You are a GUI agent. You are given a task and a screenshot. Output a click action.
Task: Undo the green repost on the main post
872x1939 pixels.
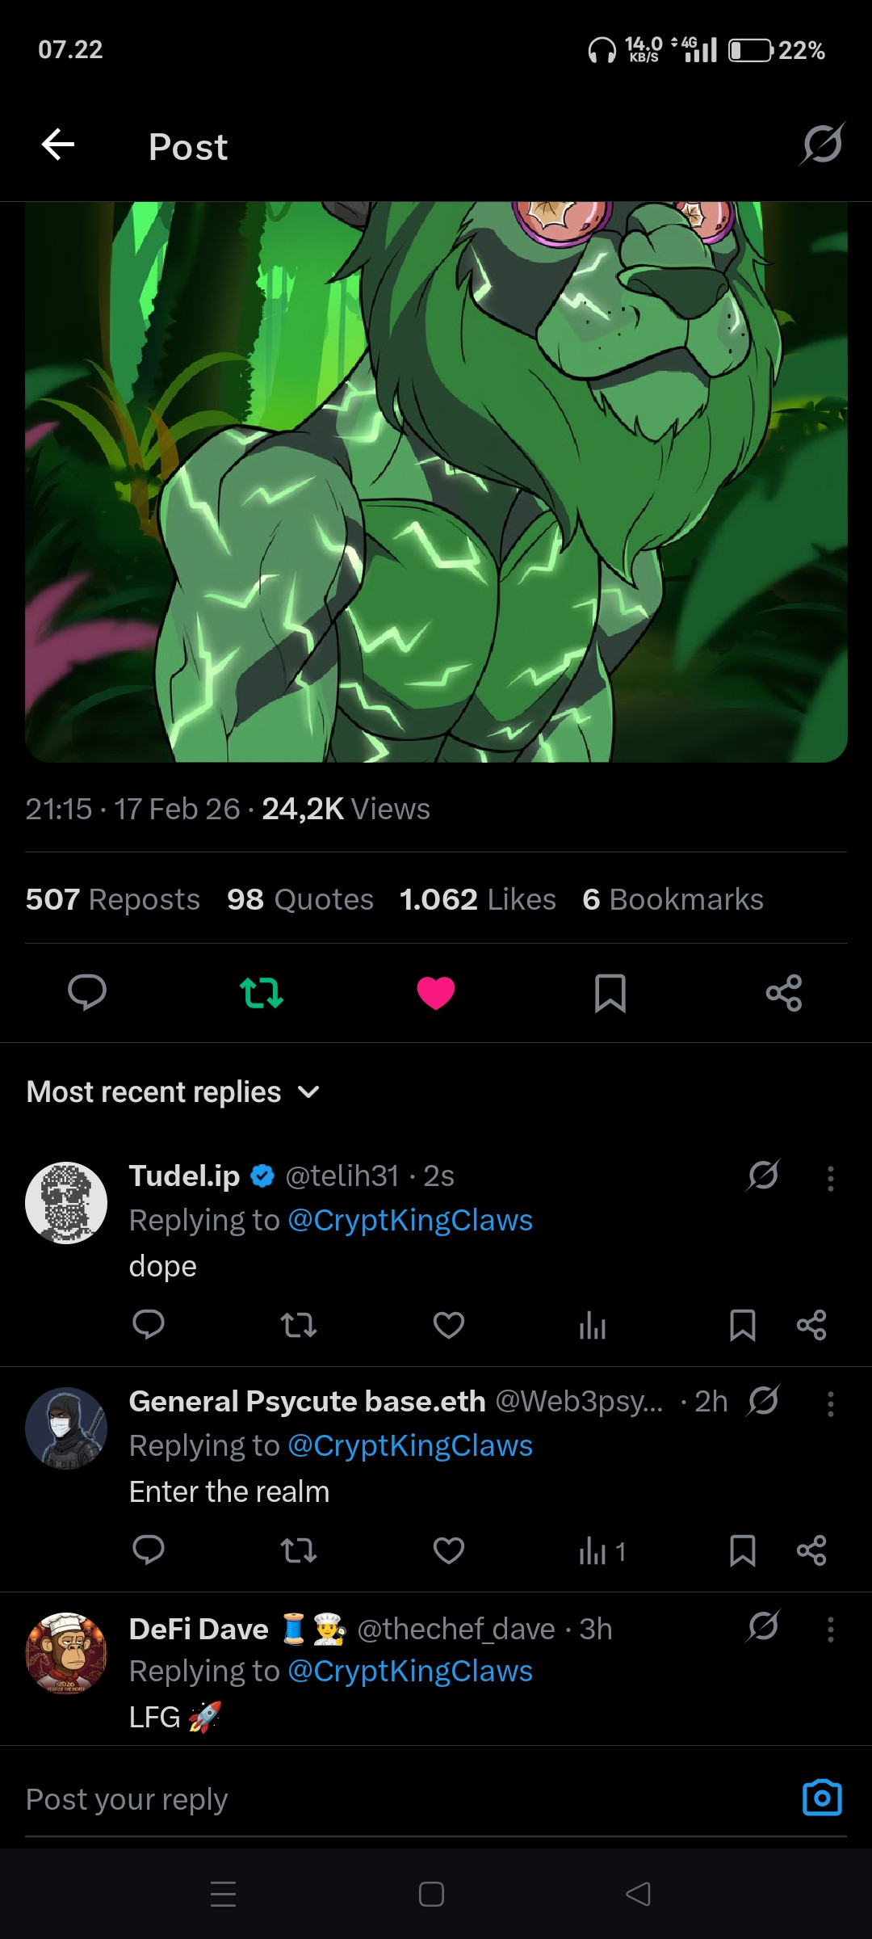pyautogui.click(x=262, y=993)
